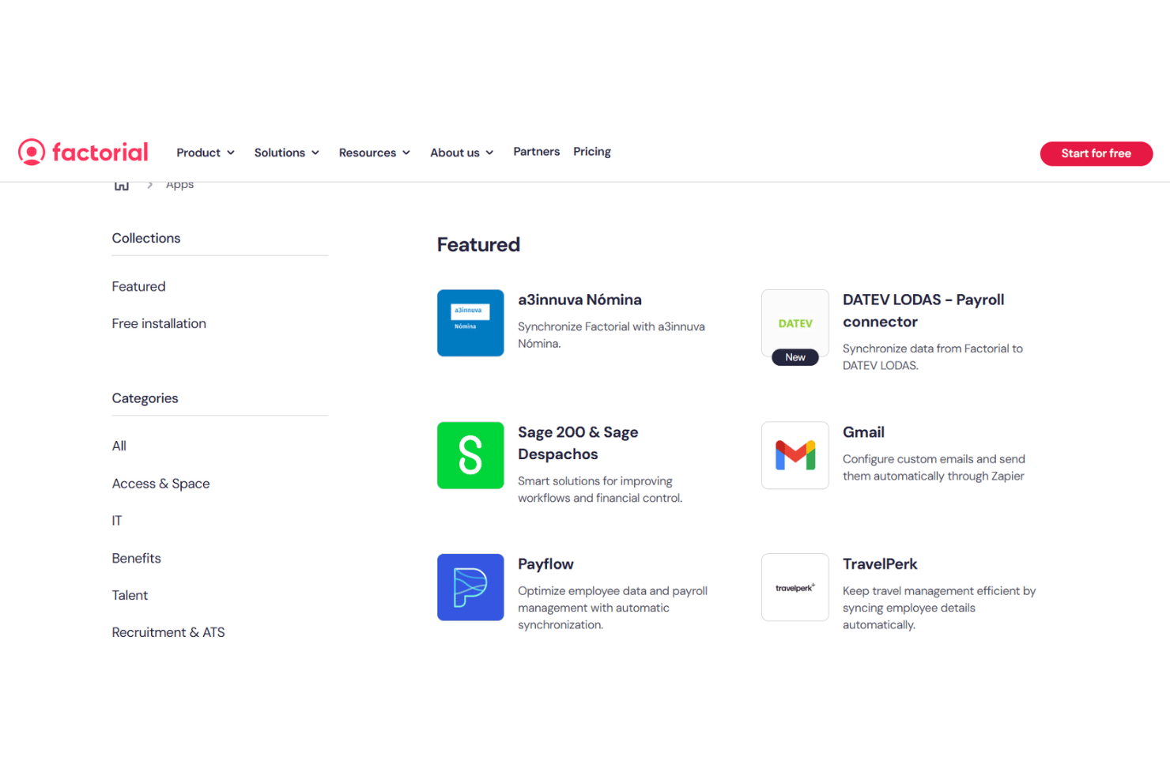Open the travelperk app icon
Viewport: 1170px width, 780px height.
795,587
